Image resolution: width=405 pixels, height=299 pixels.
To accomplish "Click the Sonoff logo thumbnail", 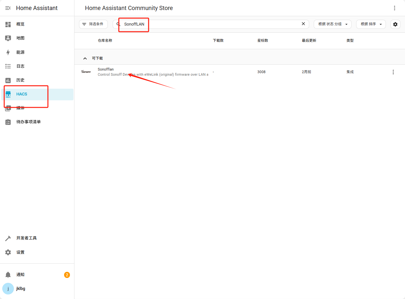I will point(86,72).
